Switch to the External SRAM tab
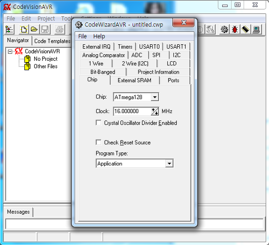 (x=134, y=80)
